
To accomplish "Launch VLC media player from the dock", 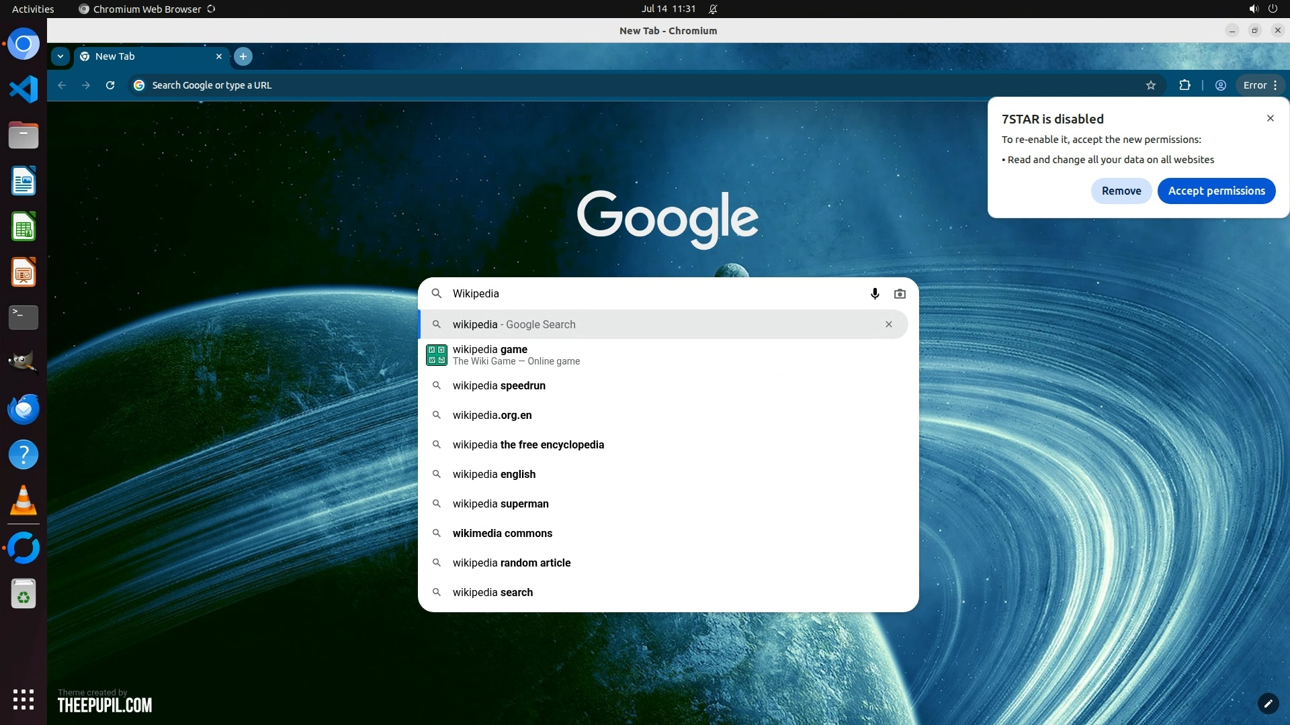I will click(x=24, y=500).
